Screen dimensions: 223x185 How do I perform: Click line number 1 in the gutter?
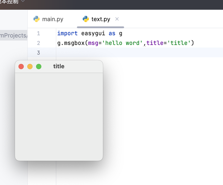click(38, 33)
